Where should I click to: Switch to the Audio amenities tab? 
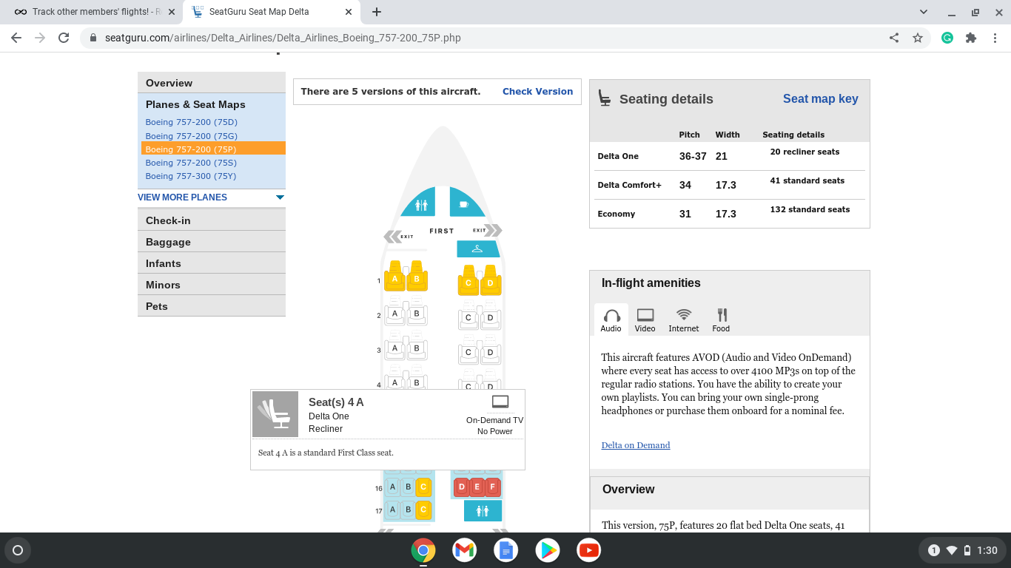611,320
